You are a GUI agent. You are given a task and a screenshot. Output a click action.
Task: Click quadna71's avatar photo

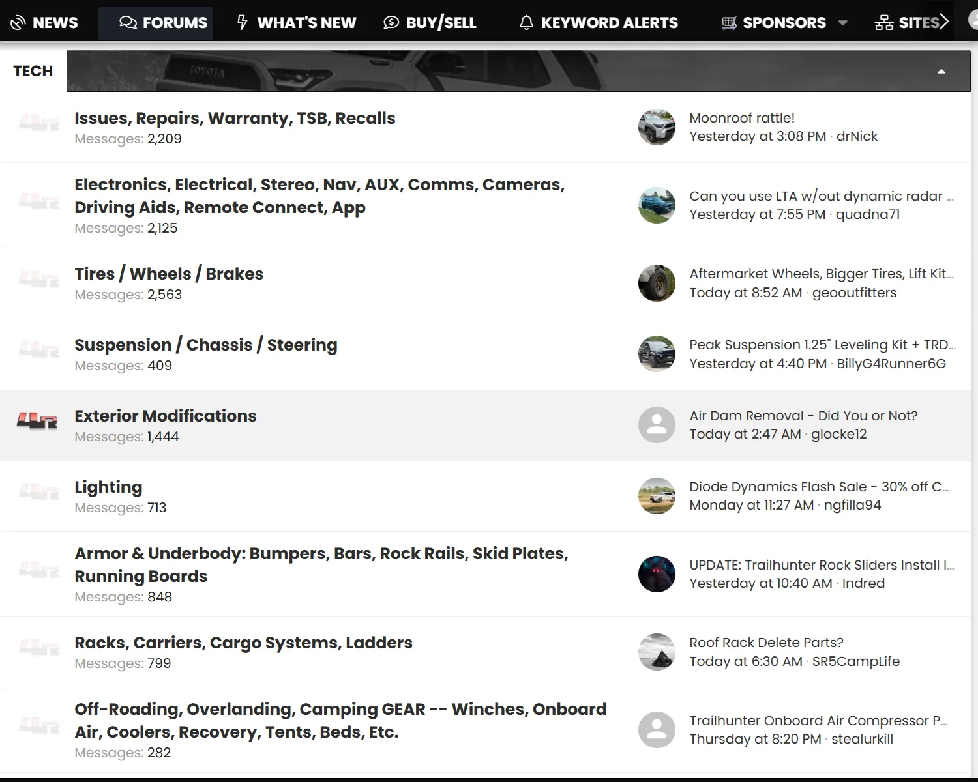pyautogui.click(x=657, y=205)
